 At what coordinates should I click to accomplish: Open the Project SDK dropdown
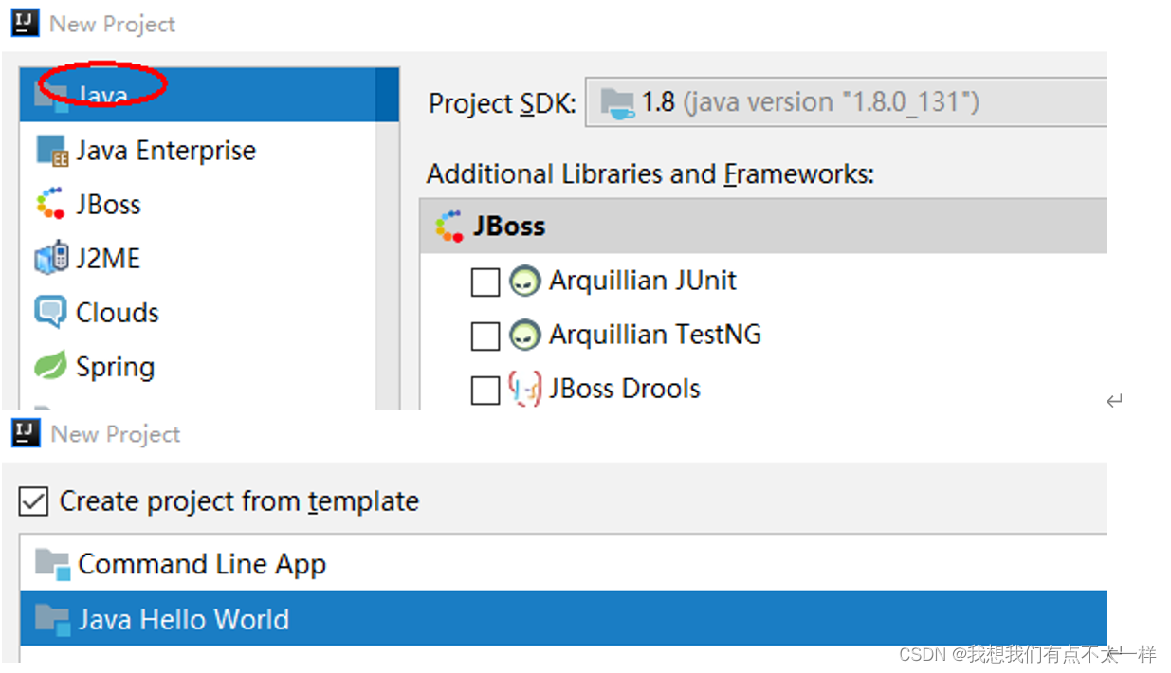[x=846, y=102]
